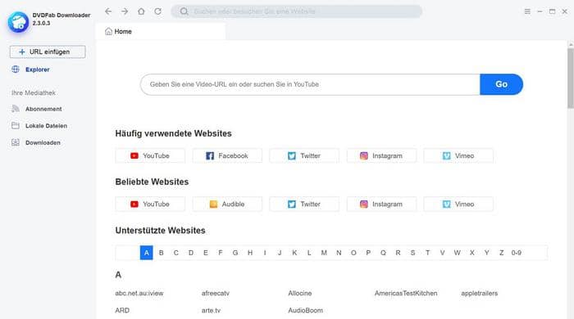Open the Allocine site link
The width and height of the screenshot is (574, 319).
[x=300, y=293]
